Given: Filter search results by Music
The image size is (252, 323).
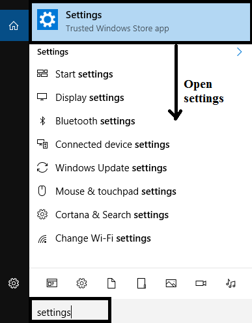Looking at the screenshot, I should coord(231,283).
